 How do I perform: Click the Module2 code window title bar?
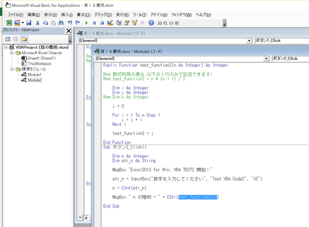(x=201, y=51)
